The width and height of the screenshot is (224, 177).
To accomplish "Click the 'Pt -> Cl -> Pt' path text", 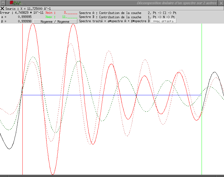I will pos(165,13).
